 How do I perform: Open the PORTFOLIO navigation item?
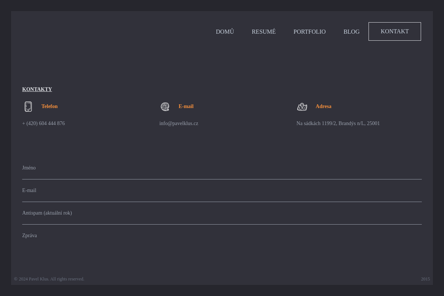pyautogui.click(x=309, y=32)
